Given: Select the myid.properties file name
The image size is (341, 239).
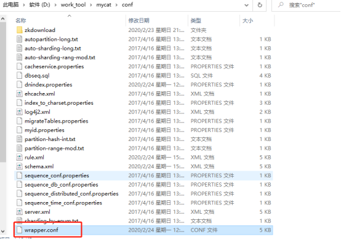Looking at the screenshot, I should click(x=44, y=130).
